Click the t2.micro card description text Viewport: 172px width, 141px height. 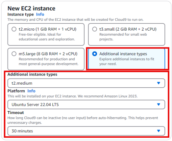coord(47,37)
